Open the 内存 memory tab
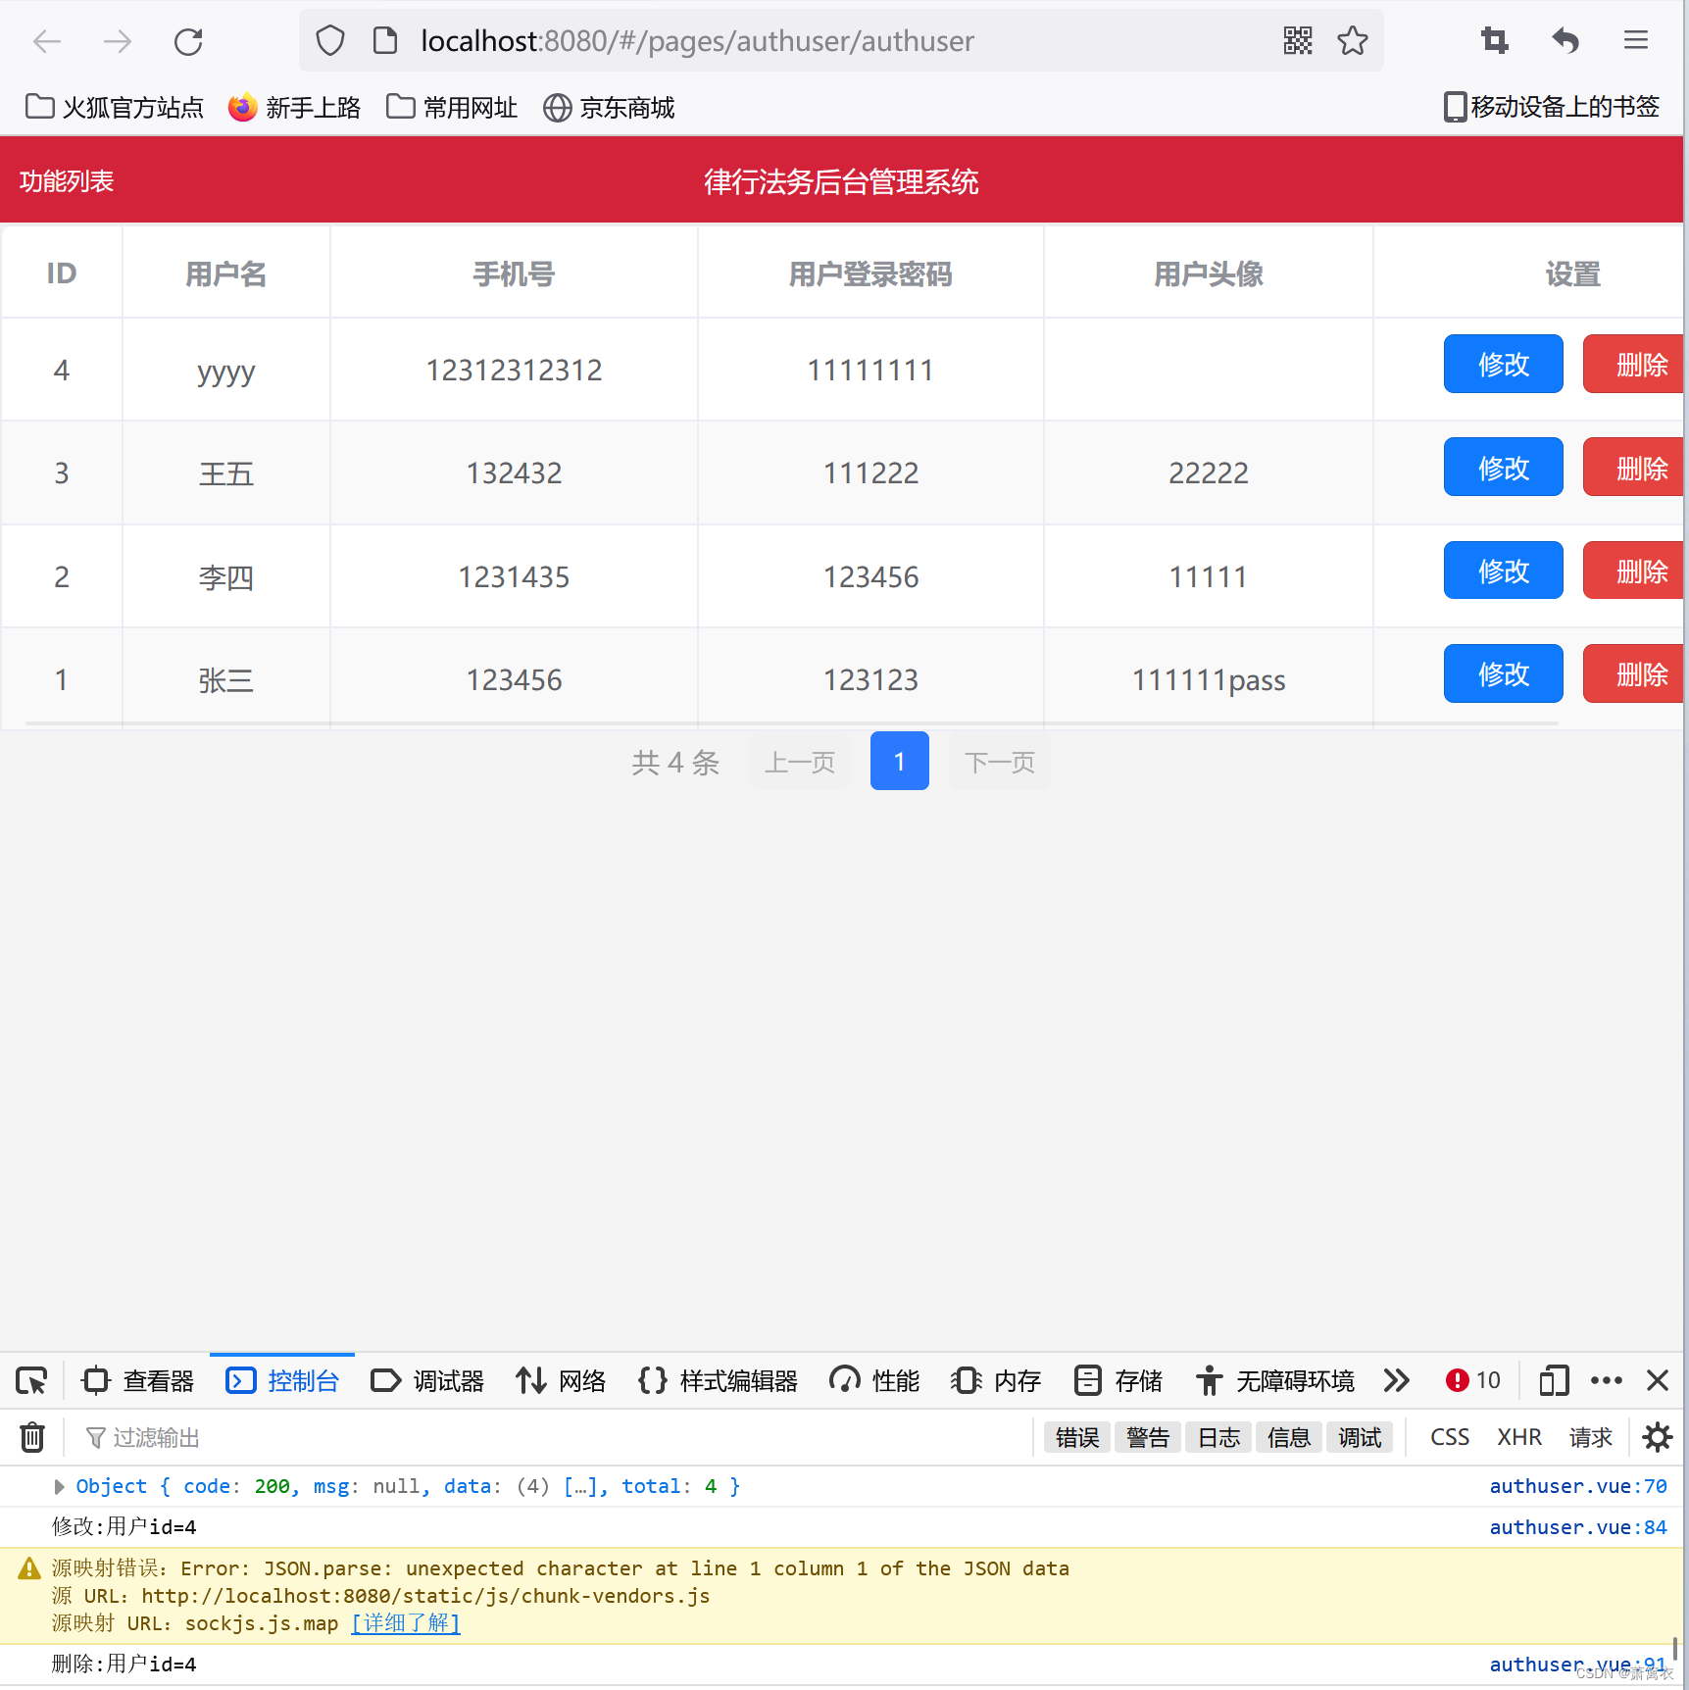The image size is (1689, 1690). [996, 1380]
